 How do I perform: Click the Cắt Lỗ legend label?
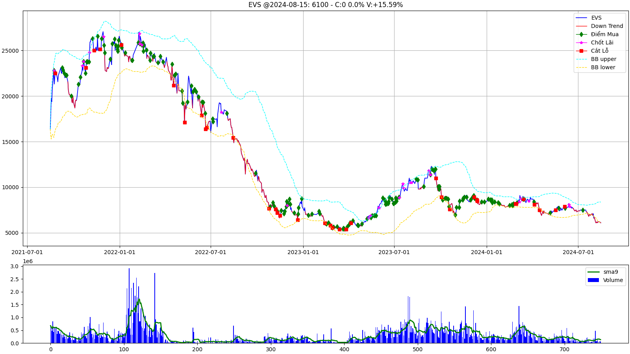tap(600, 51)
